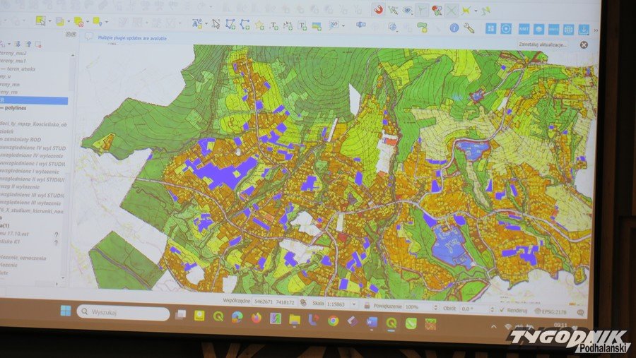Open dropdown arrow beside the first annotation tool
Image resolution: width=636 pixels, height=358 pixels.
point(206,24)
